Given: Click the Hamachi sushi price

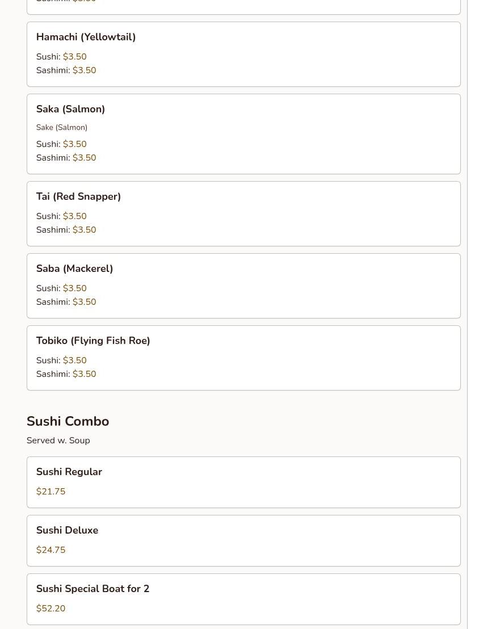Looking at the screenshot, I should click(74, 57).
